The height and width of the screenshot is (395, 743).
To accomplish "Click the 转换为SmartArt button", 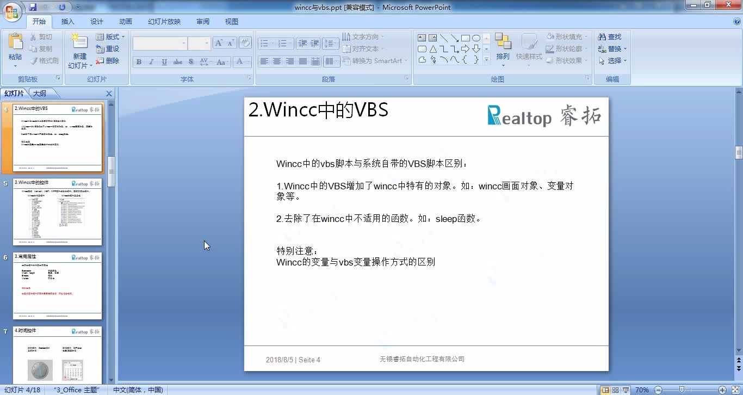I will point(375,60).
